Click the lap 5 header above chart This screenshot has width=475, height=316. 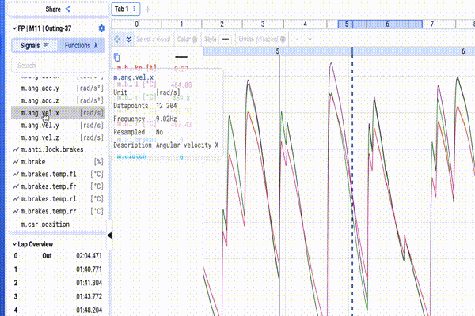point(278,51)
